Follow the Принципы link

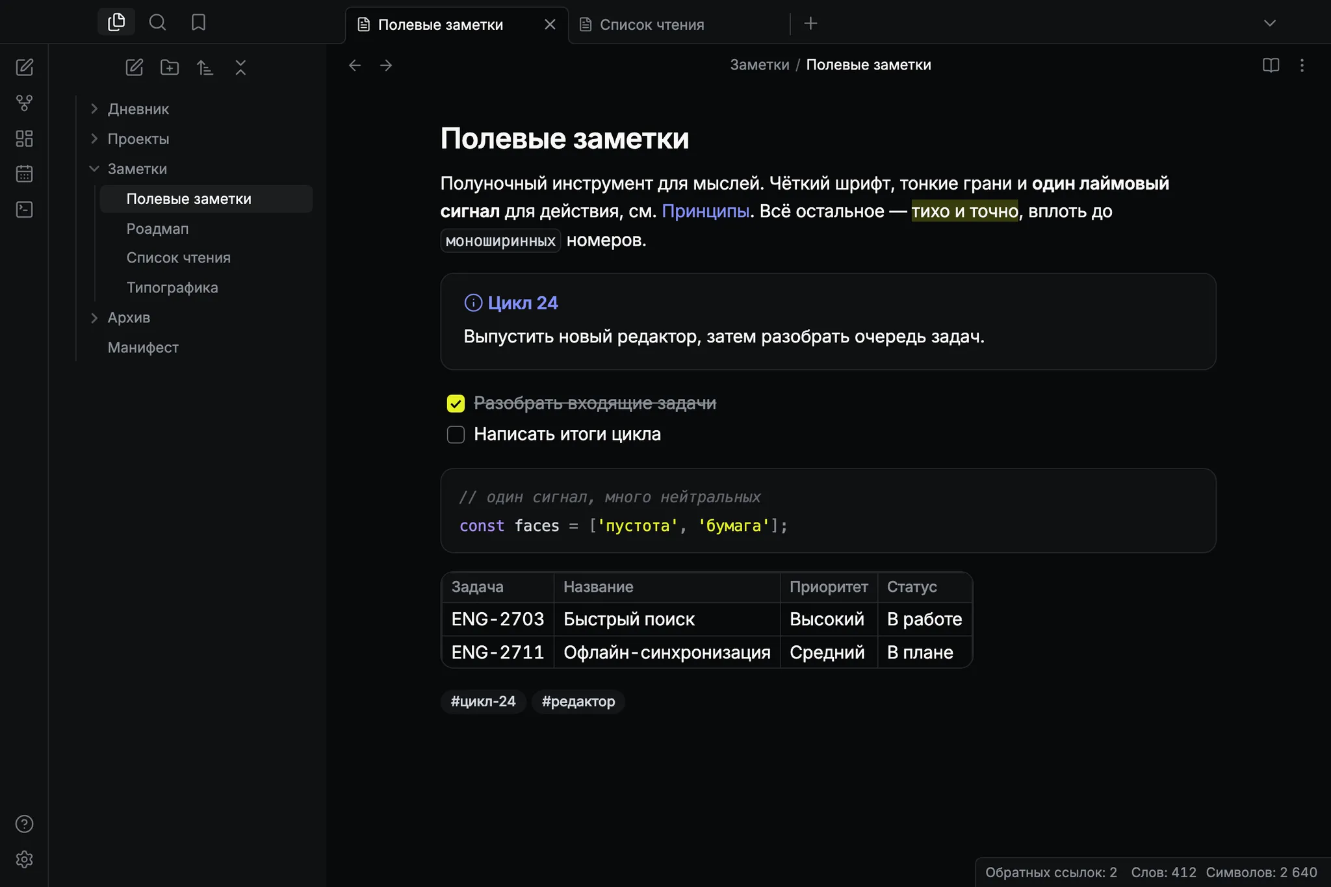click(705, 211)
